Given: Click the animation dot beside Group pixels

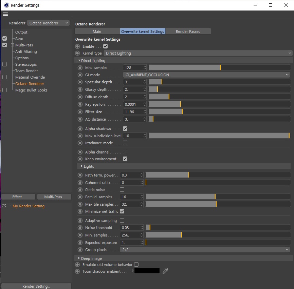Looking at the screenshot, I should point(80,250).
